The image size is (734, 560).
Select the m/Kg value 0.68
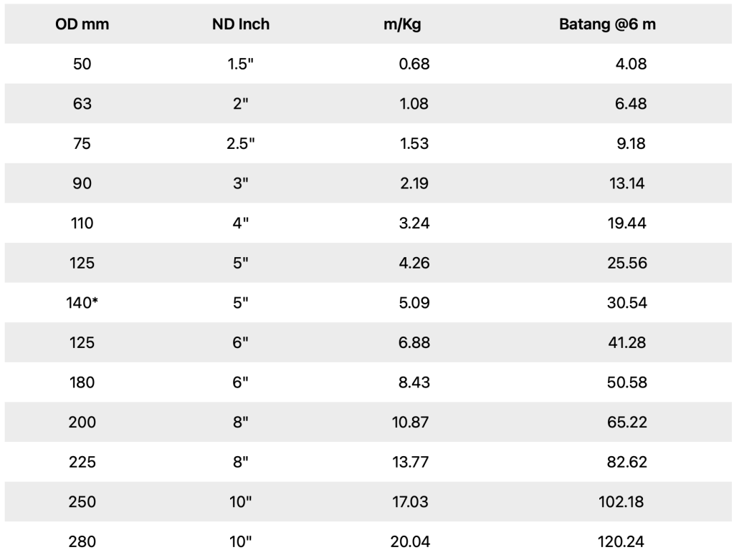click(414, 64)
